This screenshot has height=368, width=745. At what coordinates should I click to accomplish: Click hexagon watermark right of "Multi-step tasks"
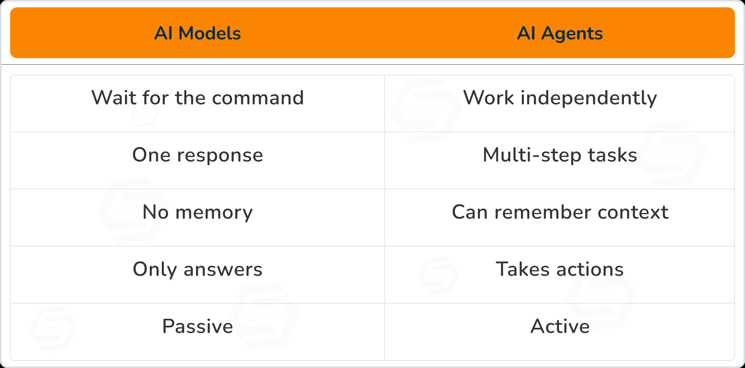coord(672,154)
